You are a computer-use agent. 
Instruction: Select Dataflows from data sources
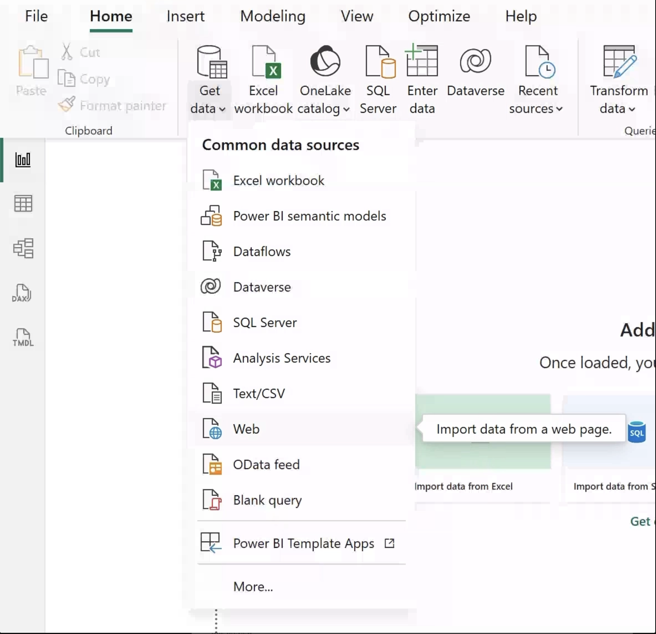click(x=301, y=252)
